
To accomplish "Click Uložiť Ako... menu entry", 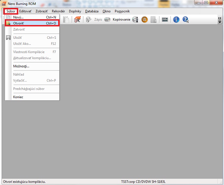I will pyautogui.click(x=32, y=44).
